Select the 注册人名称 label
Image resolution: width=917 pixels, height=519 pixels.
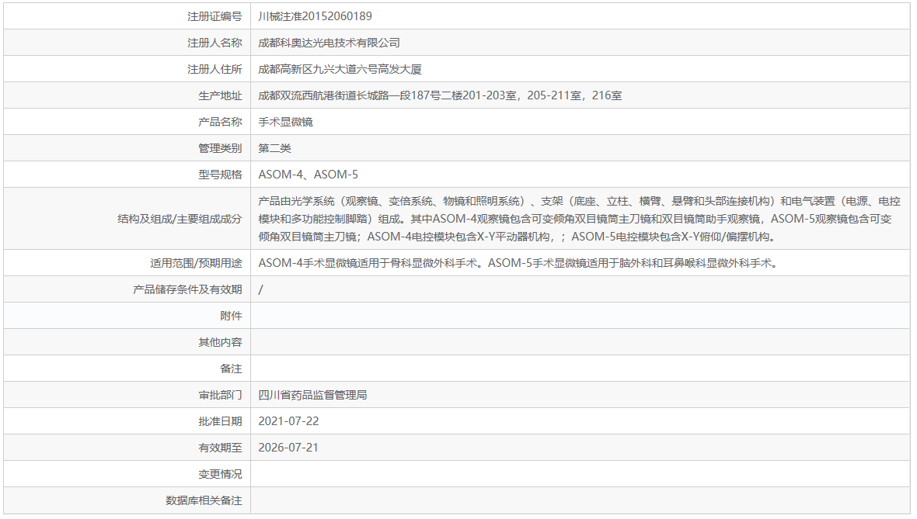click(x=214, y=43)
